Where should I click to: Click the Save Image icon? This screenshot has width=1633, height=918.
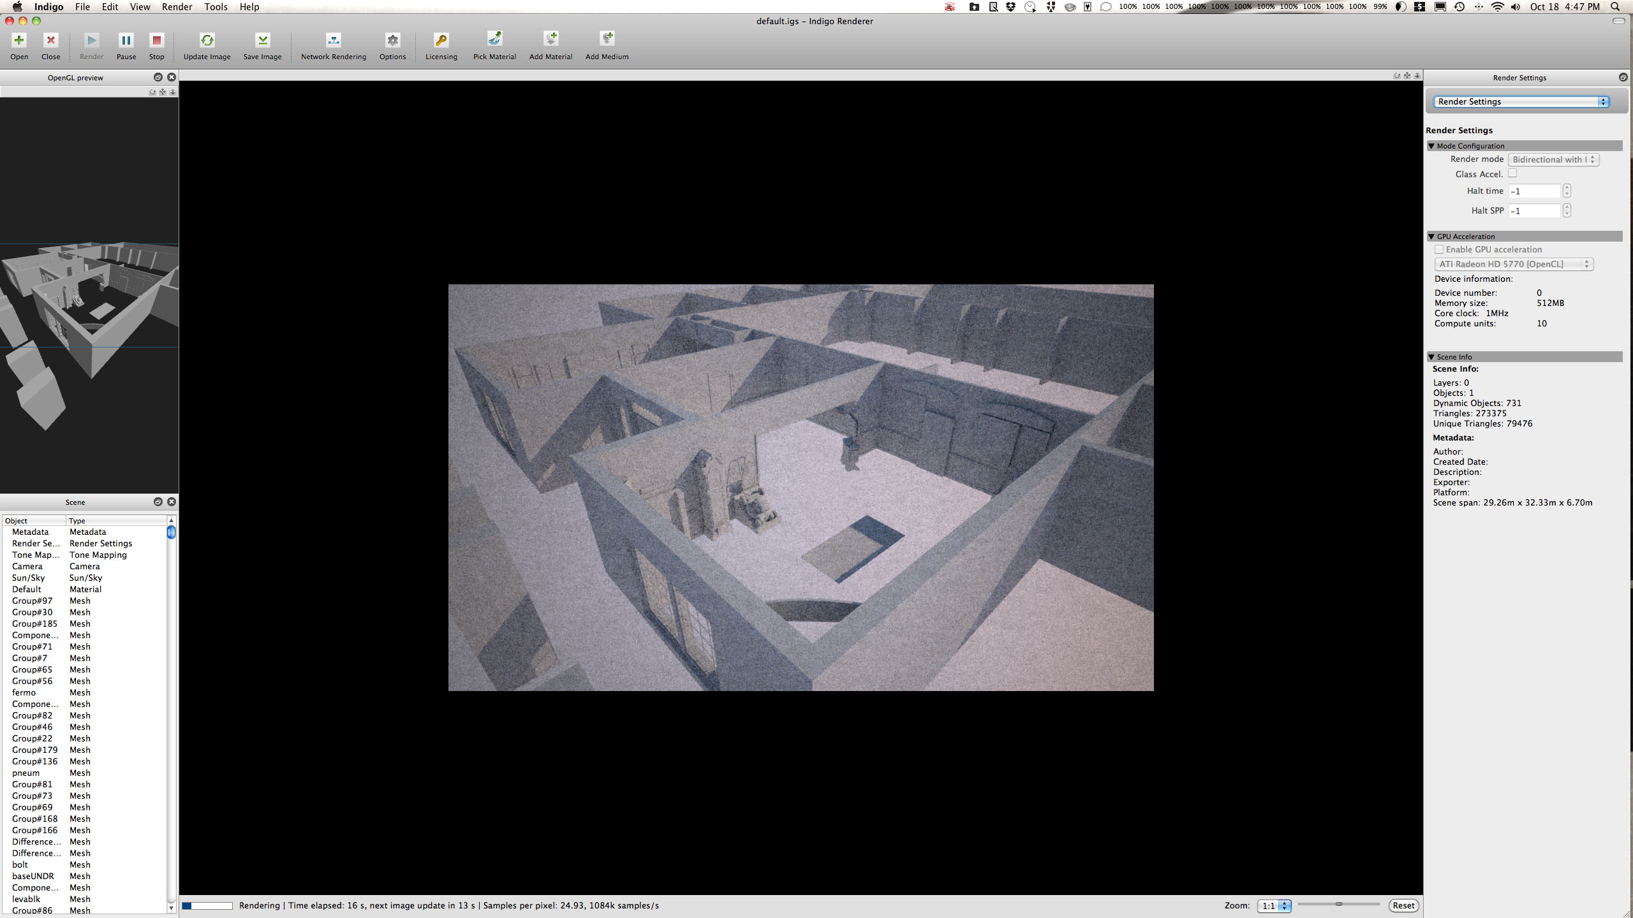tap(262, 41)
